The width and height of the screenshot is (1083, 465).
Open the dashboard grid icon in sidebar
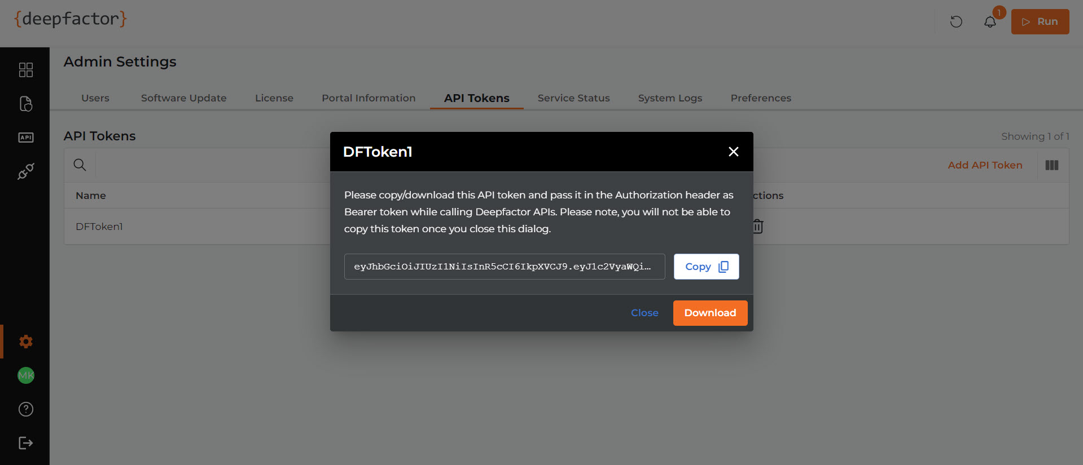[x=26, y=70]
